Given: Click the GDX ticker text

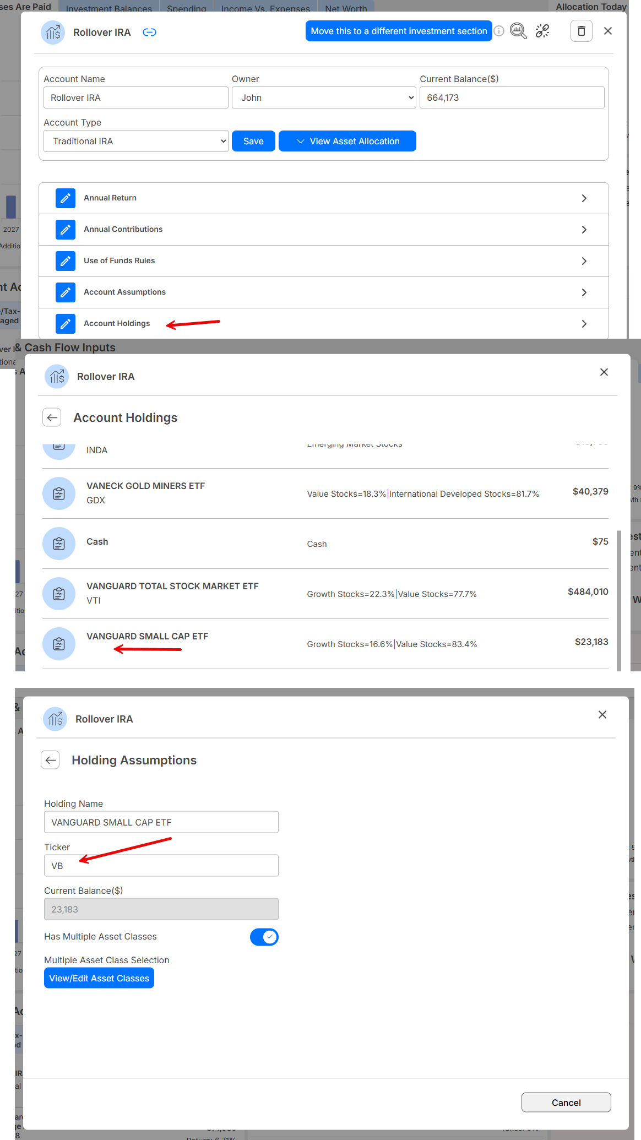Looking at the screenshot, I should click(96, 500).
